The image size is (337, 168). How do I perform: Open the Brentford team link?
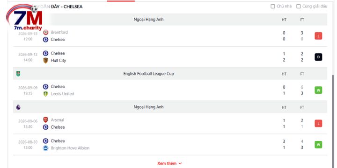click(59, 32)
